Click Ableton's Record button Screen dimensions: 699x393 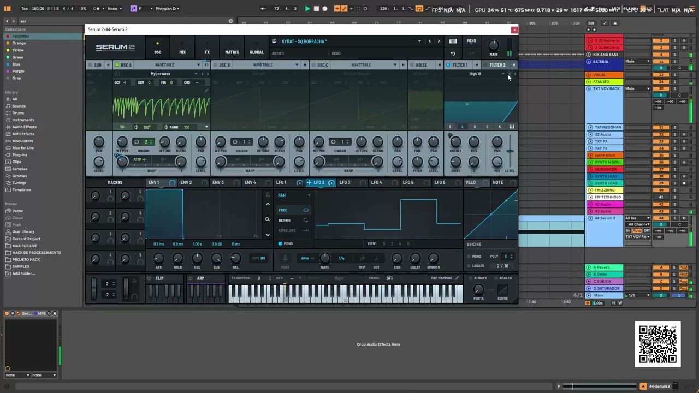pos(325,9)
